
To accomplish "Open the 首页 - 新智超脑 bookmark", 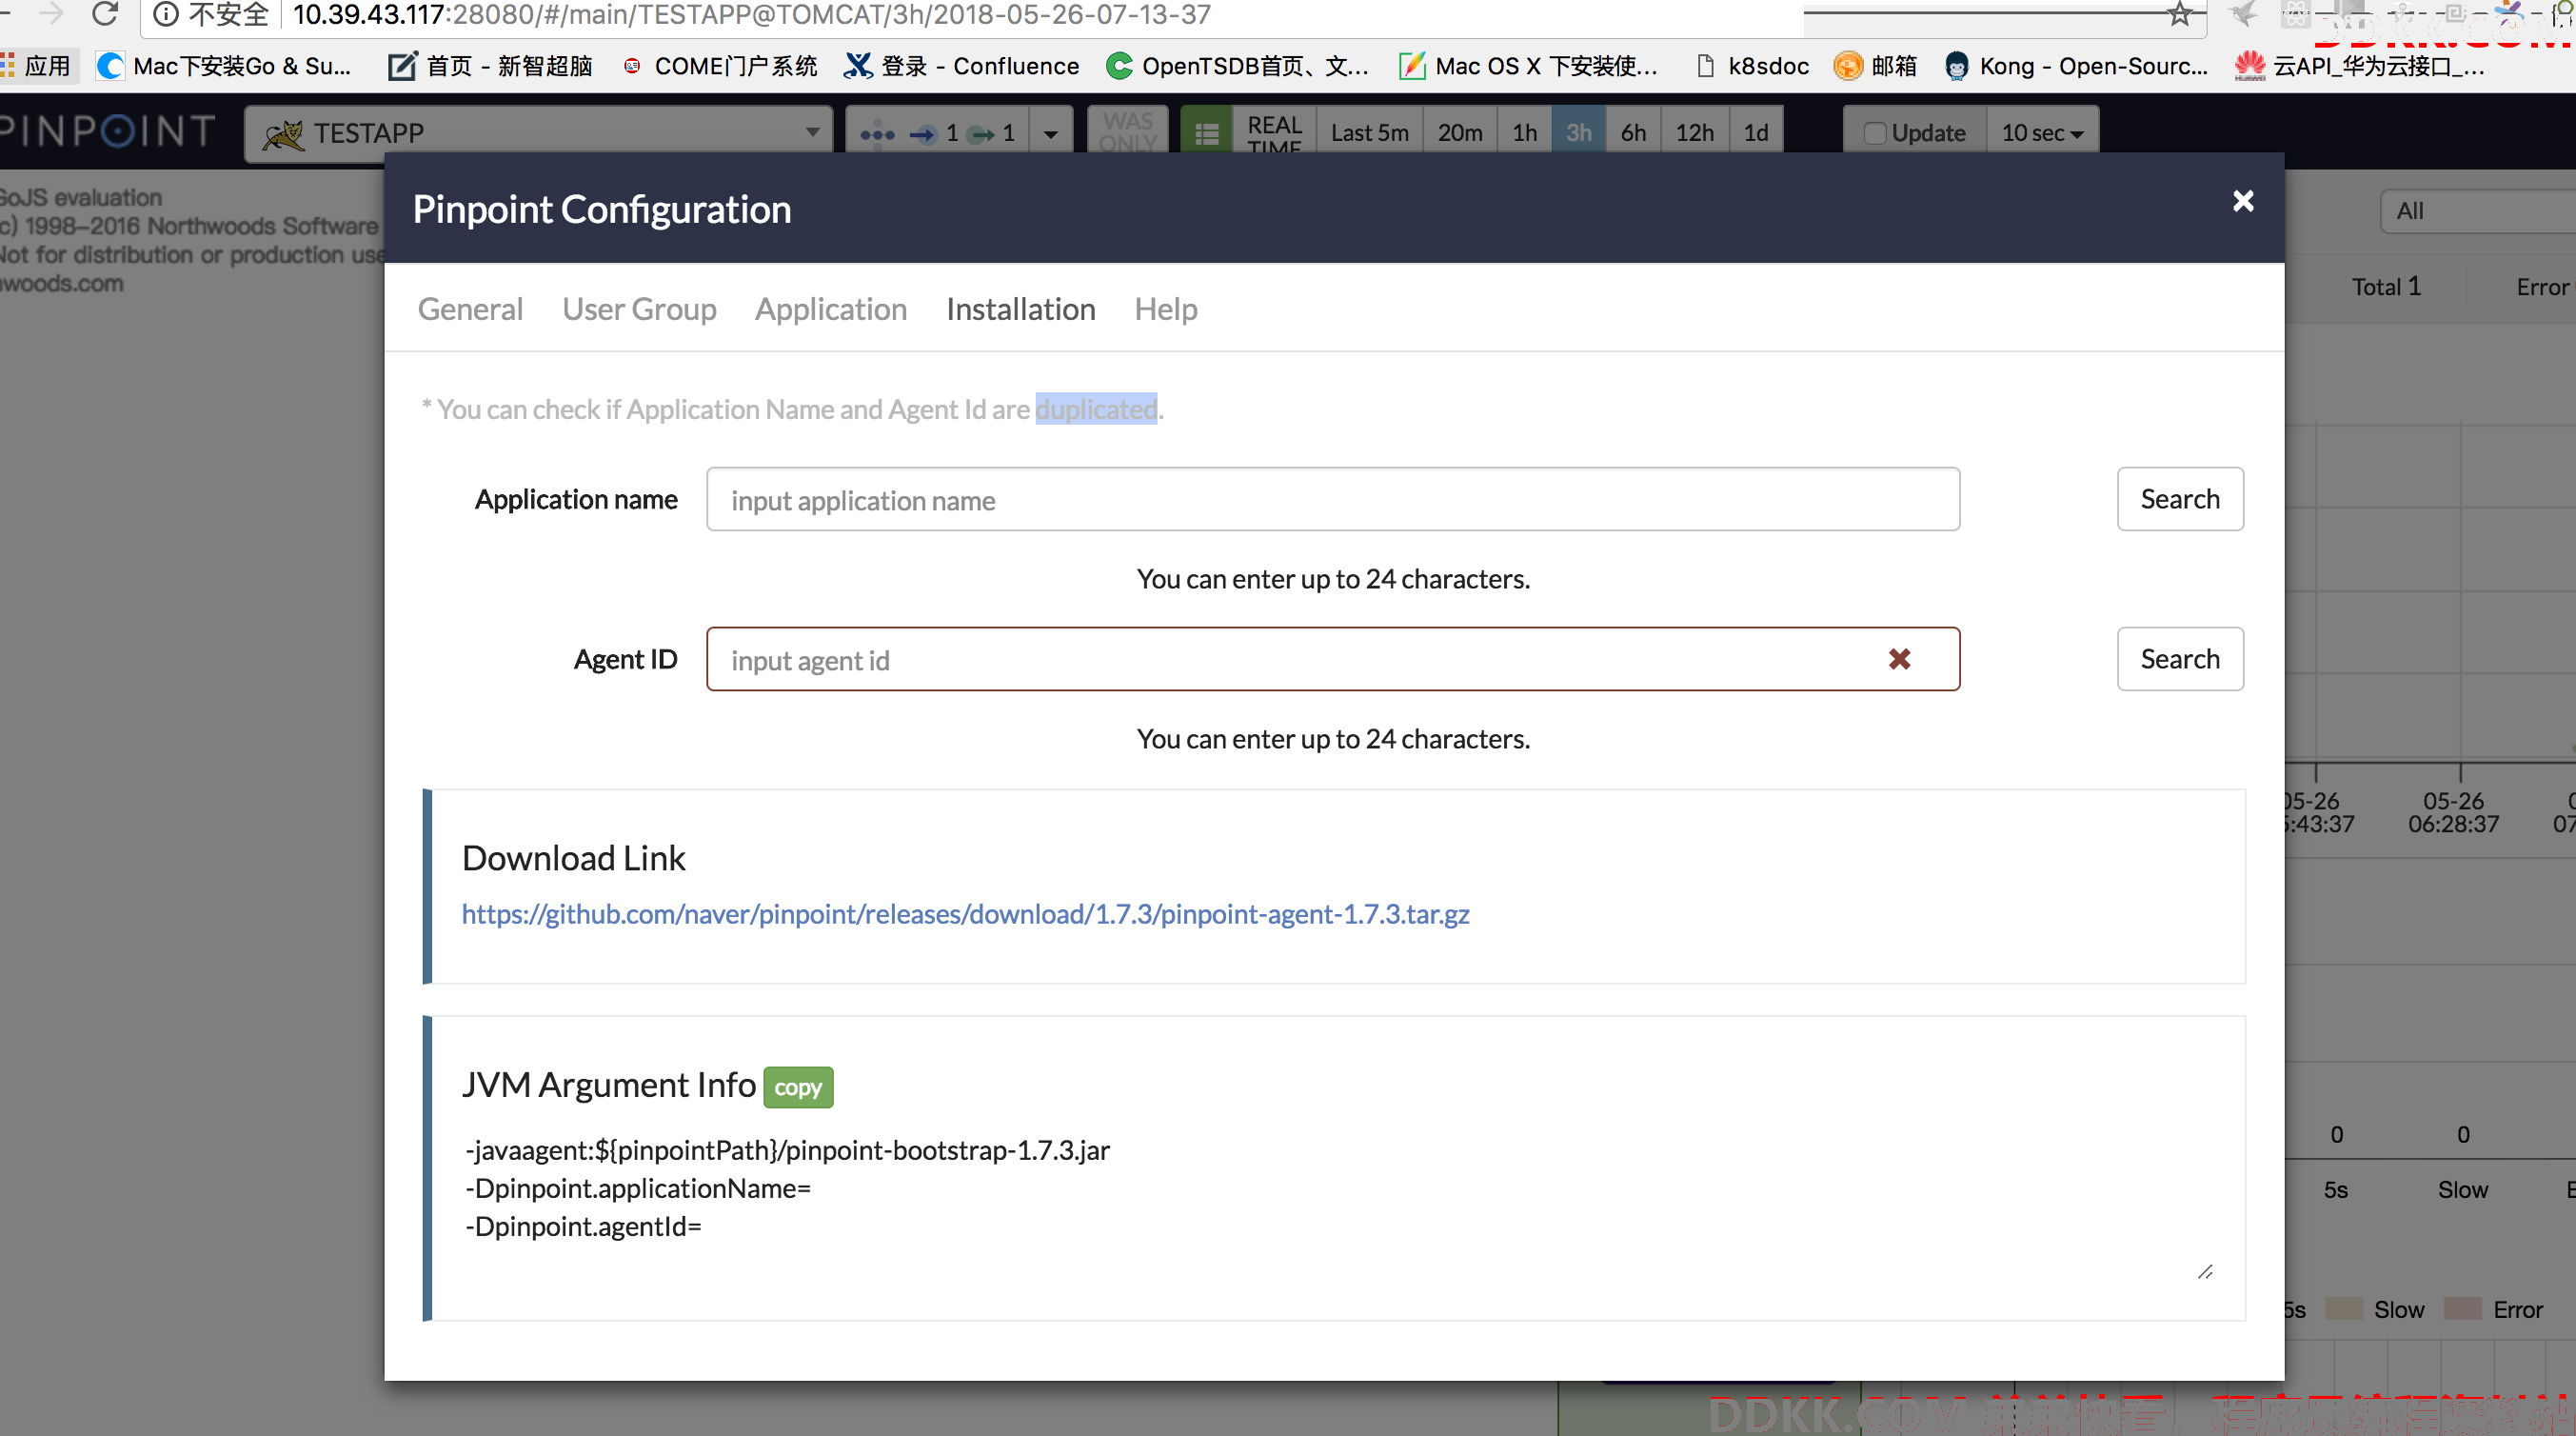I will click(490, 66).
